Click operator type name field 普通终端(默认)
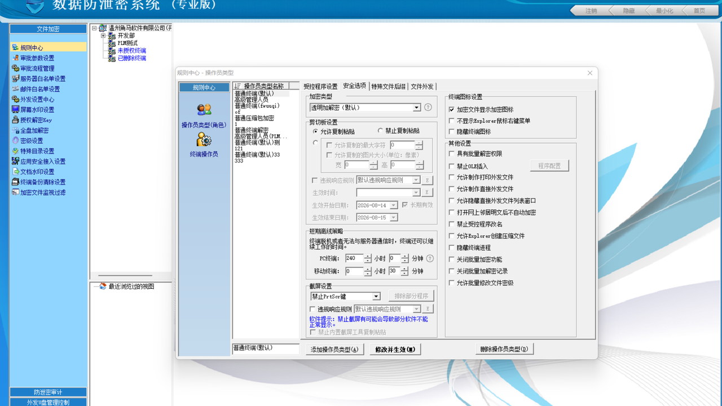 265,348
